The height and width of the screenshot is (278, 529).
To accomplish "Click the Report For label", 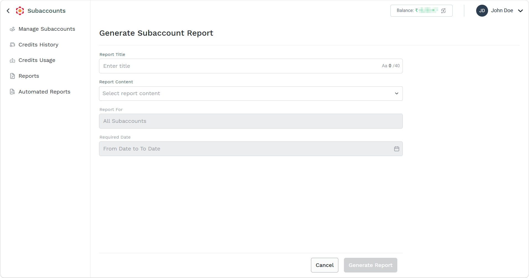I will tap(111, 110).
